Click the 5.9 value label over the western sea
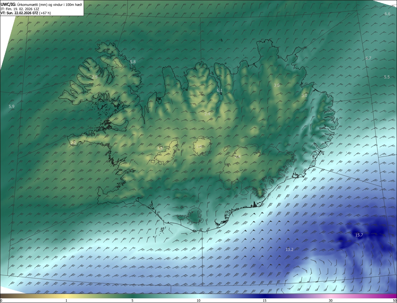 (x=11, y=107)
